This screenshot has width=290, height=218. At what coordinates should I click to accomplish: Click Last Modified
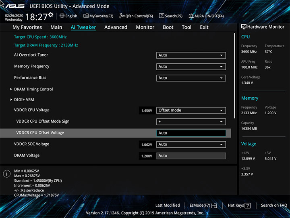pos(168,205)
